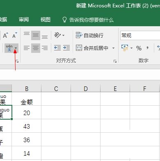Image resolution: width=160 pixels, height=161 pixels.
Task: Open the font group dialog launcher
Action: [x=17, y=61]
